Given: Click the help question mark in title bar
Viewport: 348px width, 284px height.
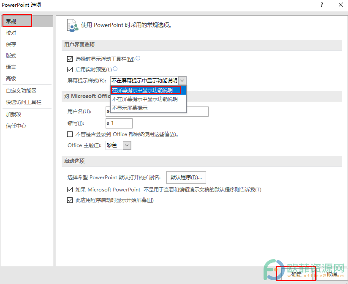Looking at the screenshot, I should [x=322, y=5].
